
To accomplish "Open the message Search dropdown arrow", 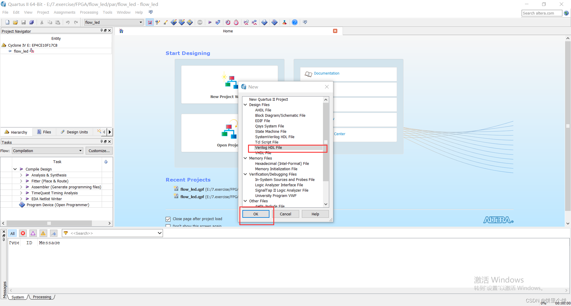I will point(160,233).
